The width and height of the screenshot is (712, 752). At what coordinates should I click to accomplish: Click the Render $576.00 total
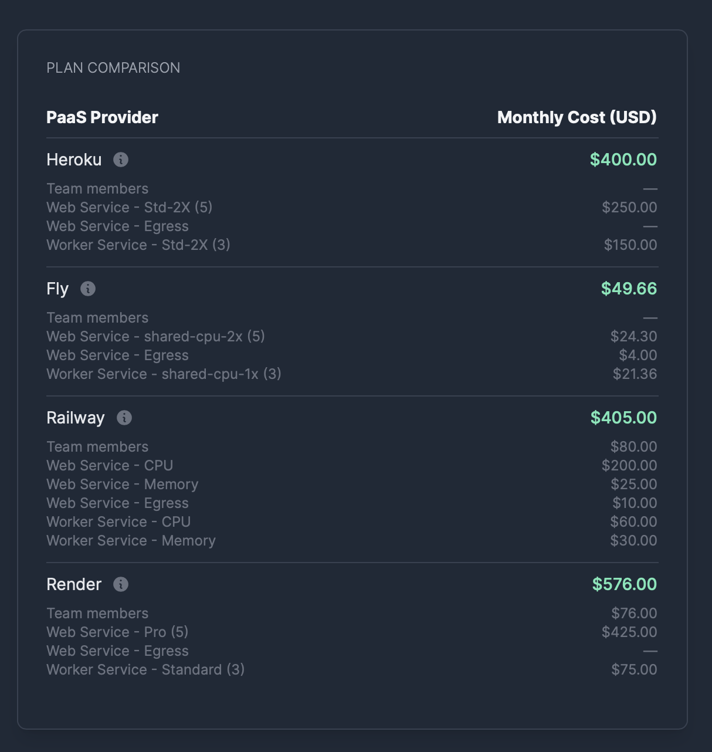pyautogui.click(x=625, y=584)
